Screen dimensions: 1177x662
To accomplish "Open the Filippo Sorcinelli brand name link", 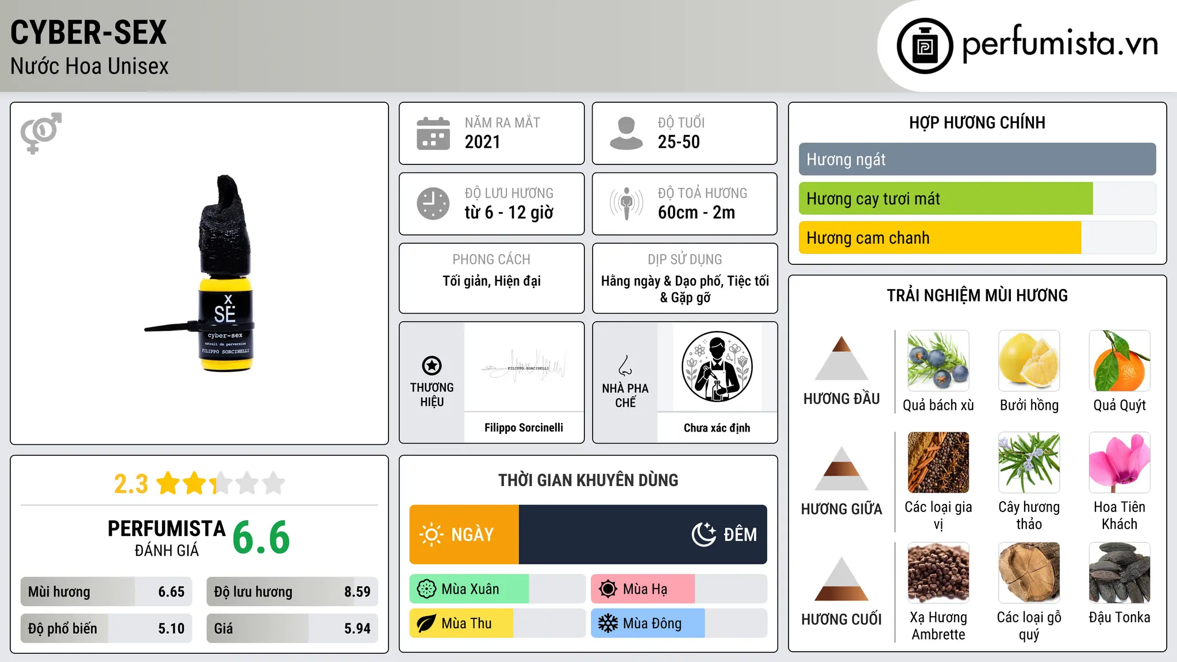I will (524, 428).
